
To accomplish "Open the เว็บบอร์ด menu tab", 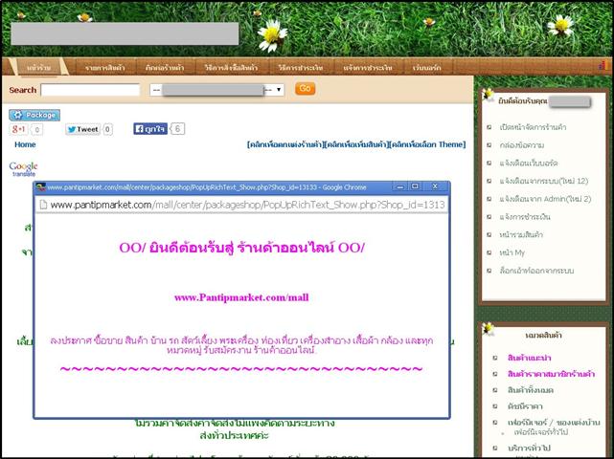I will [x=427, y=67].
